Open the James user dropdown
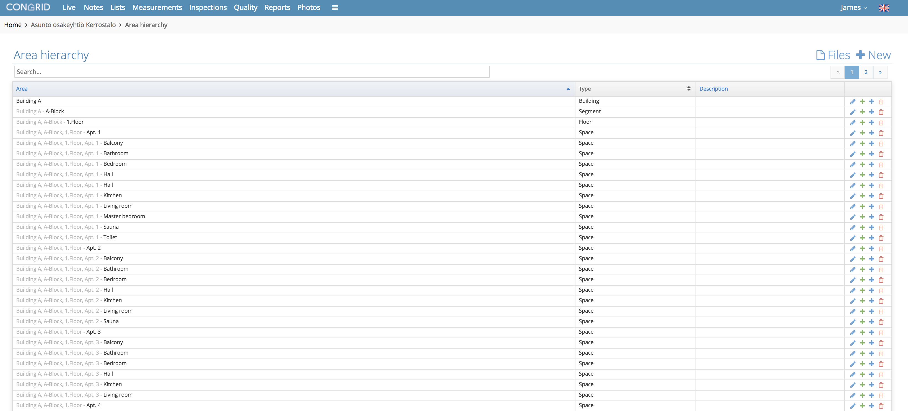The height and width of the screenshot is (411, 908). coord(853,7)
